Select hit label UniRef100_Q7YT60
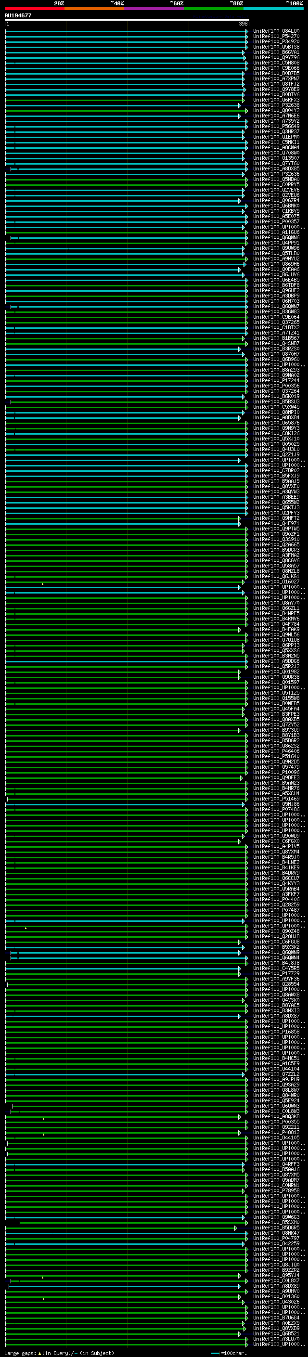This screenshot has height=1357, width=308. [x=276, y=163]
